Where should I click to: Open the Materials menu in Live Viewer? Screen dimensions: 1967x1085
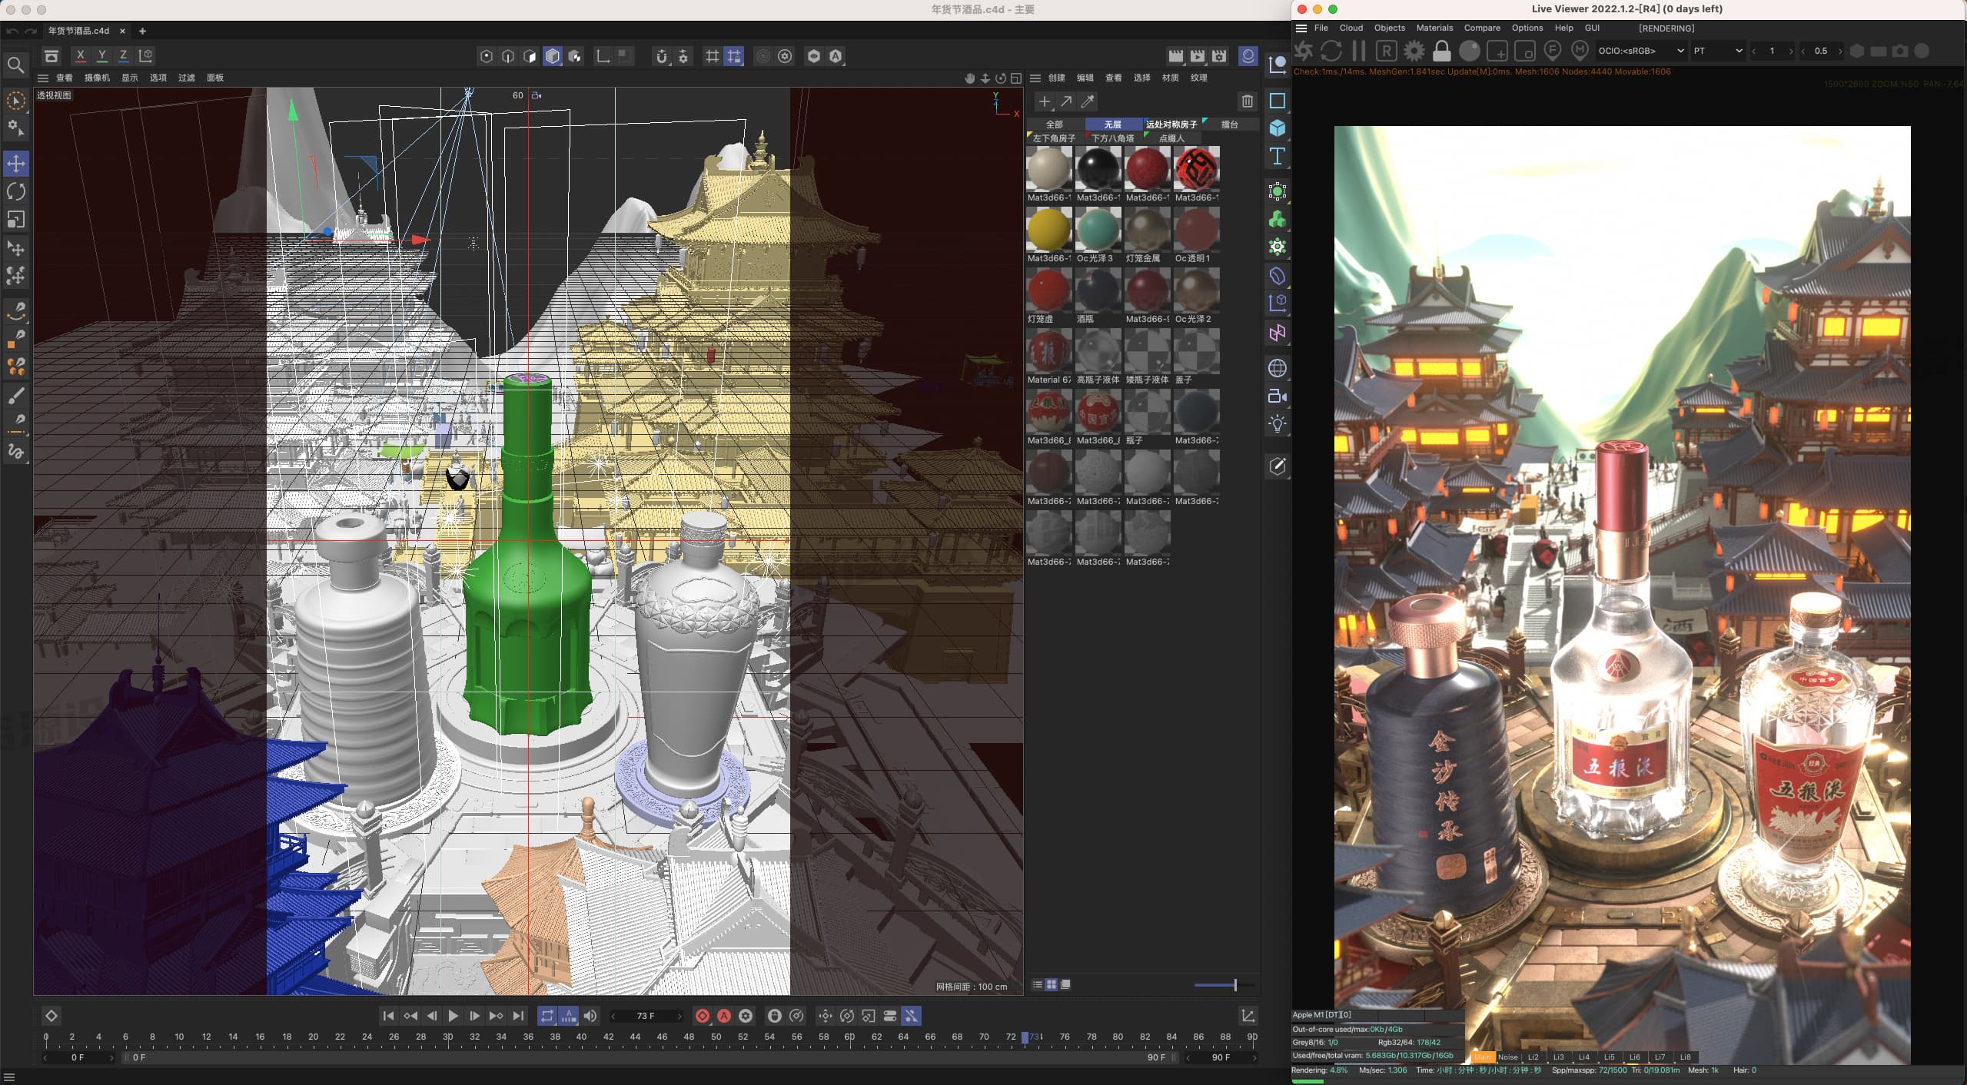point(1434,28)
